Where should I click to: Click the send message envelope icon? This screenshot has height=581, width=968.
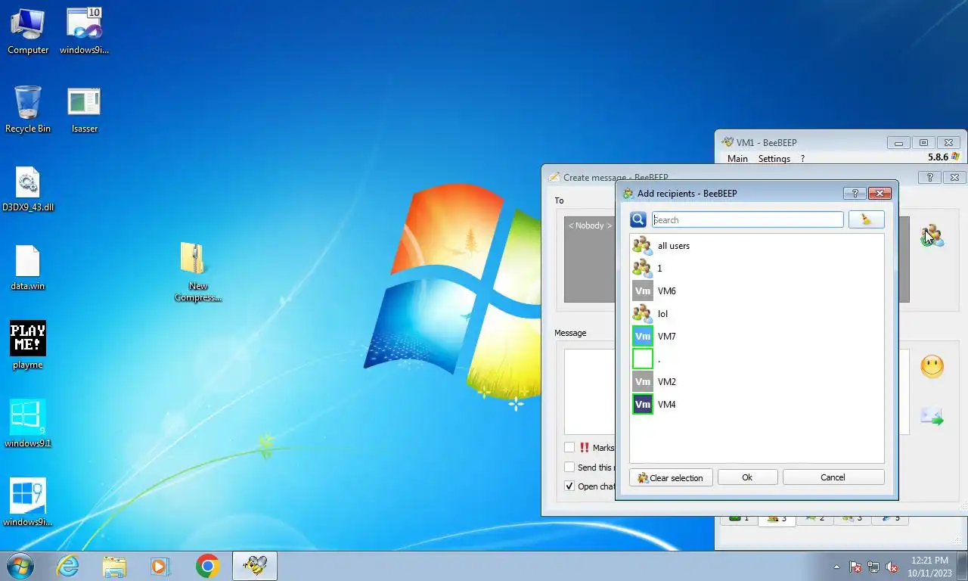tap(932, 416)
